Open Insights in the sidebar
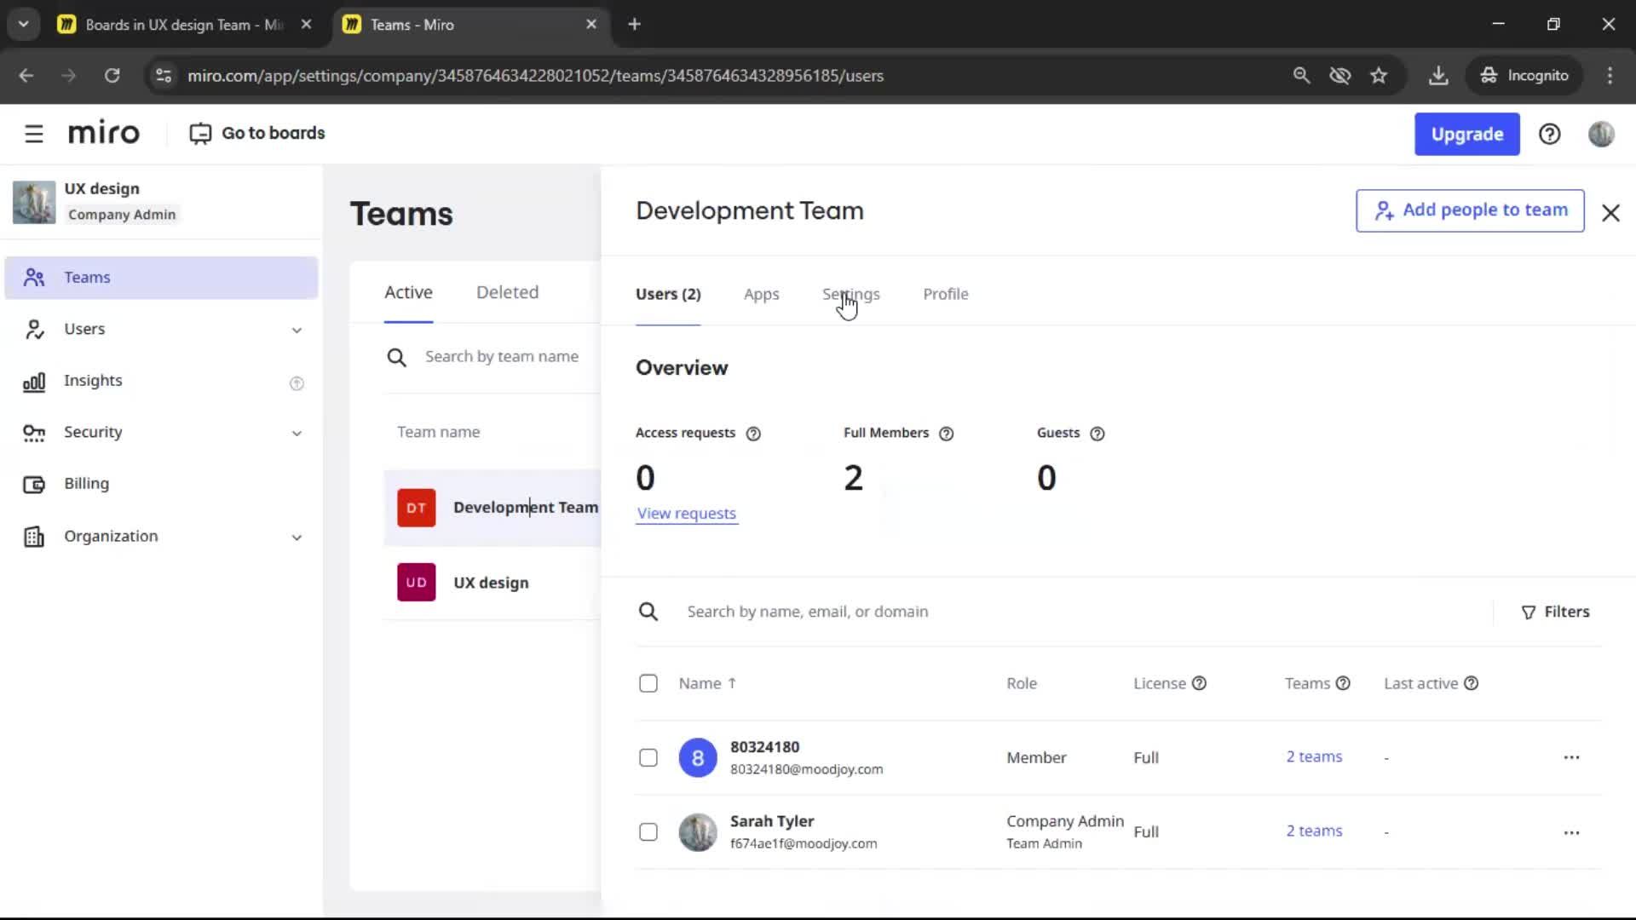Image resolution: width=1636 pixels, height=920 pixels. pyautogui.click(x=93, y=381)
